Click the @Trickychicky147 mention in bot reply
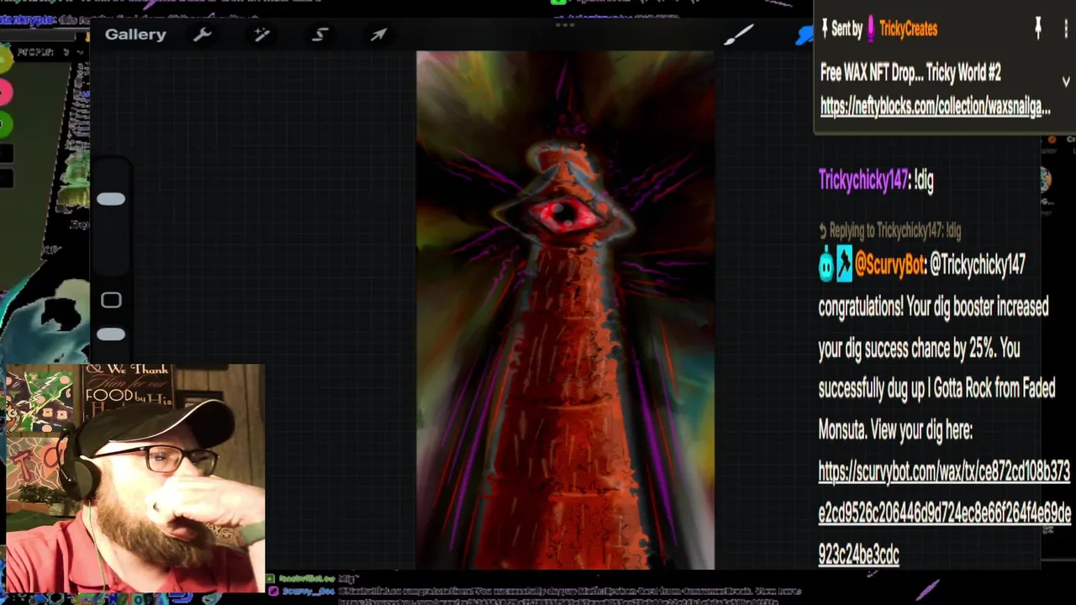The width and height of the screenshot is (1076, 605). click(978, 265)
